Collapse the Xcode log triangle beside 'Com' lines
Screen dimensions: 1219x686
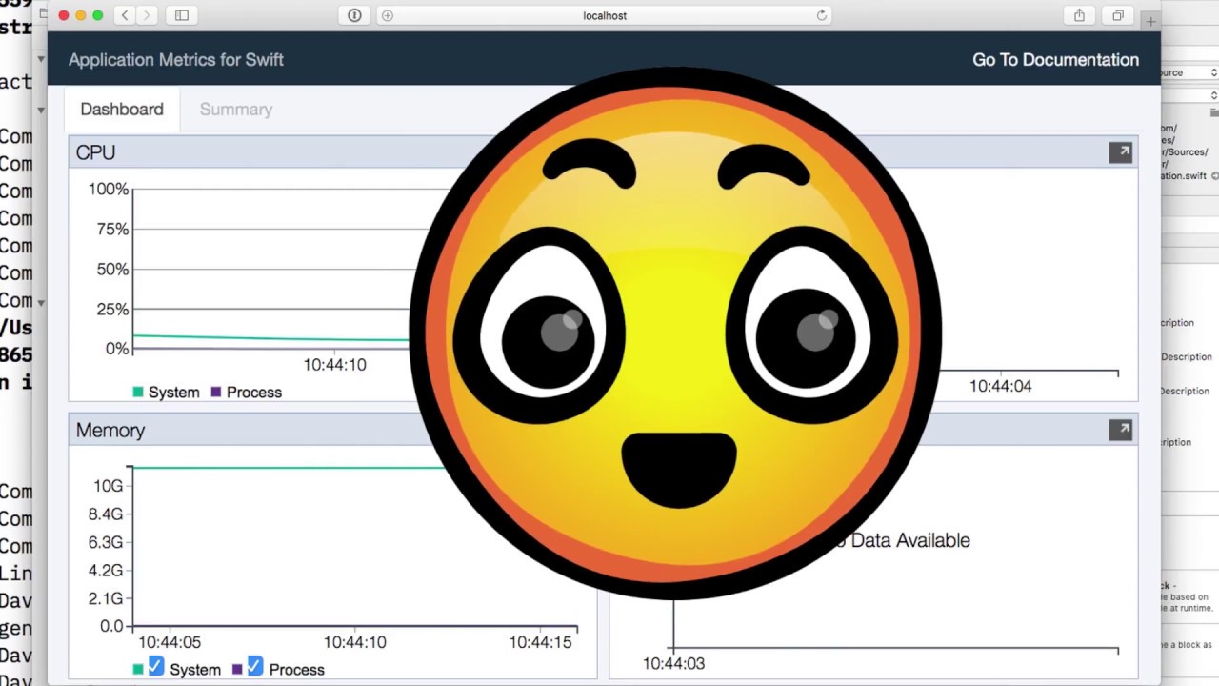coord(40,301)
